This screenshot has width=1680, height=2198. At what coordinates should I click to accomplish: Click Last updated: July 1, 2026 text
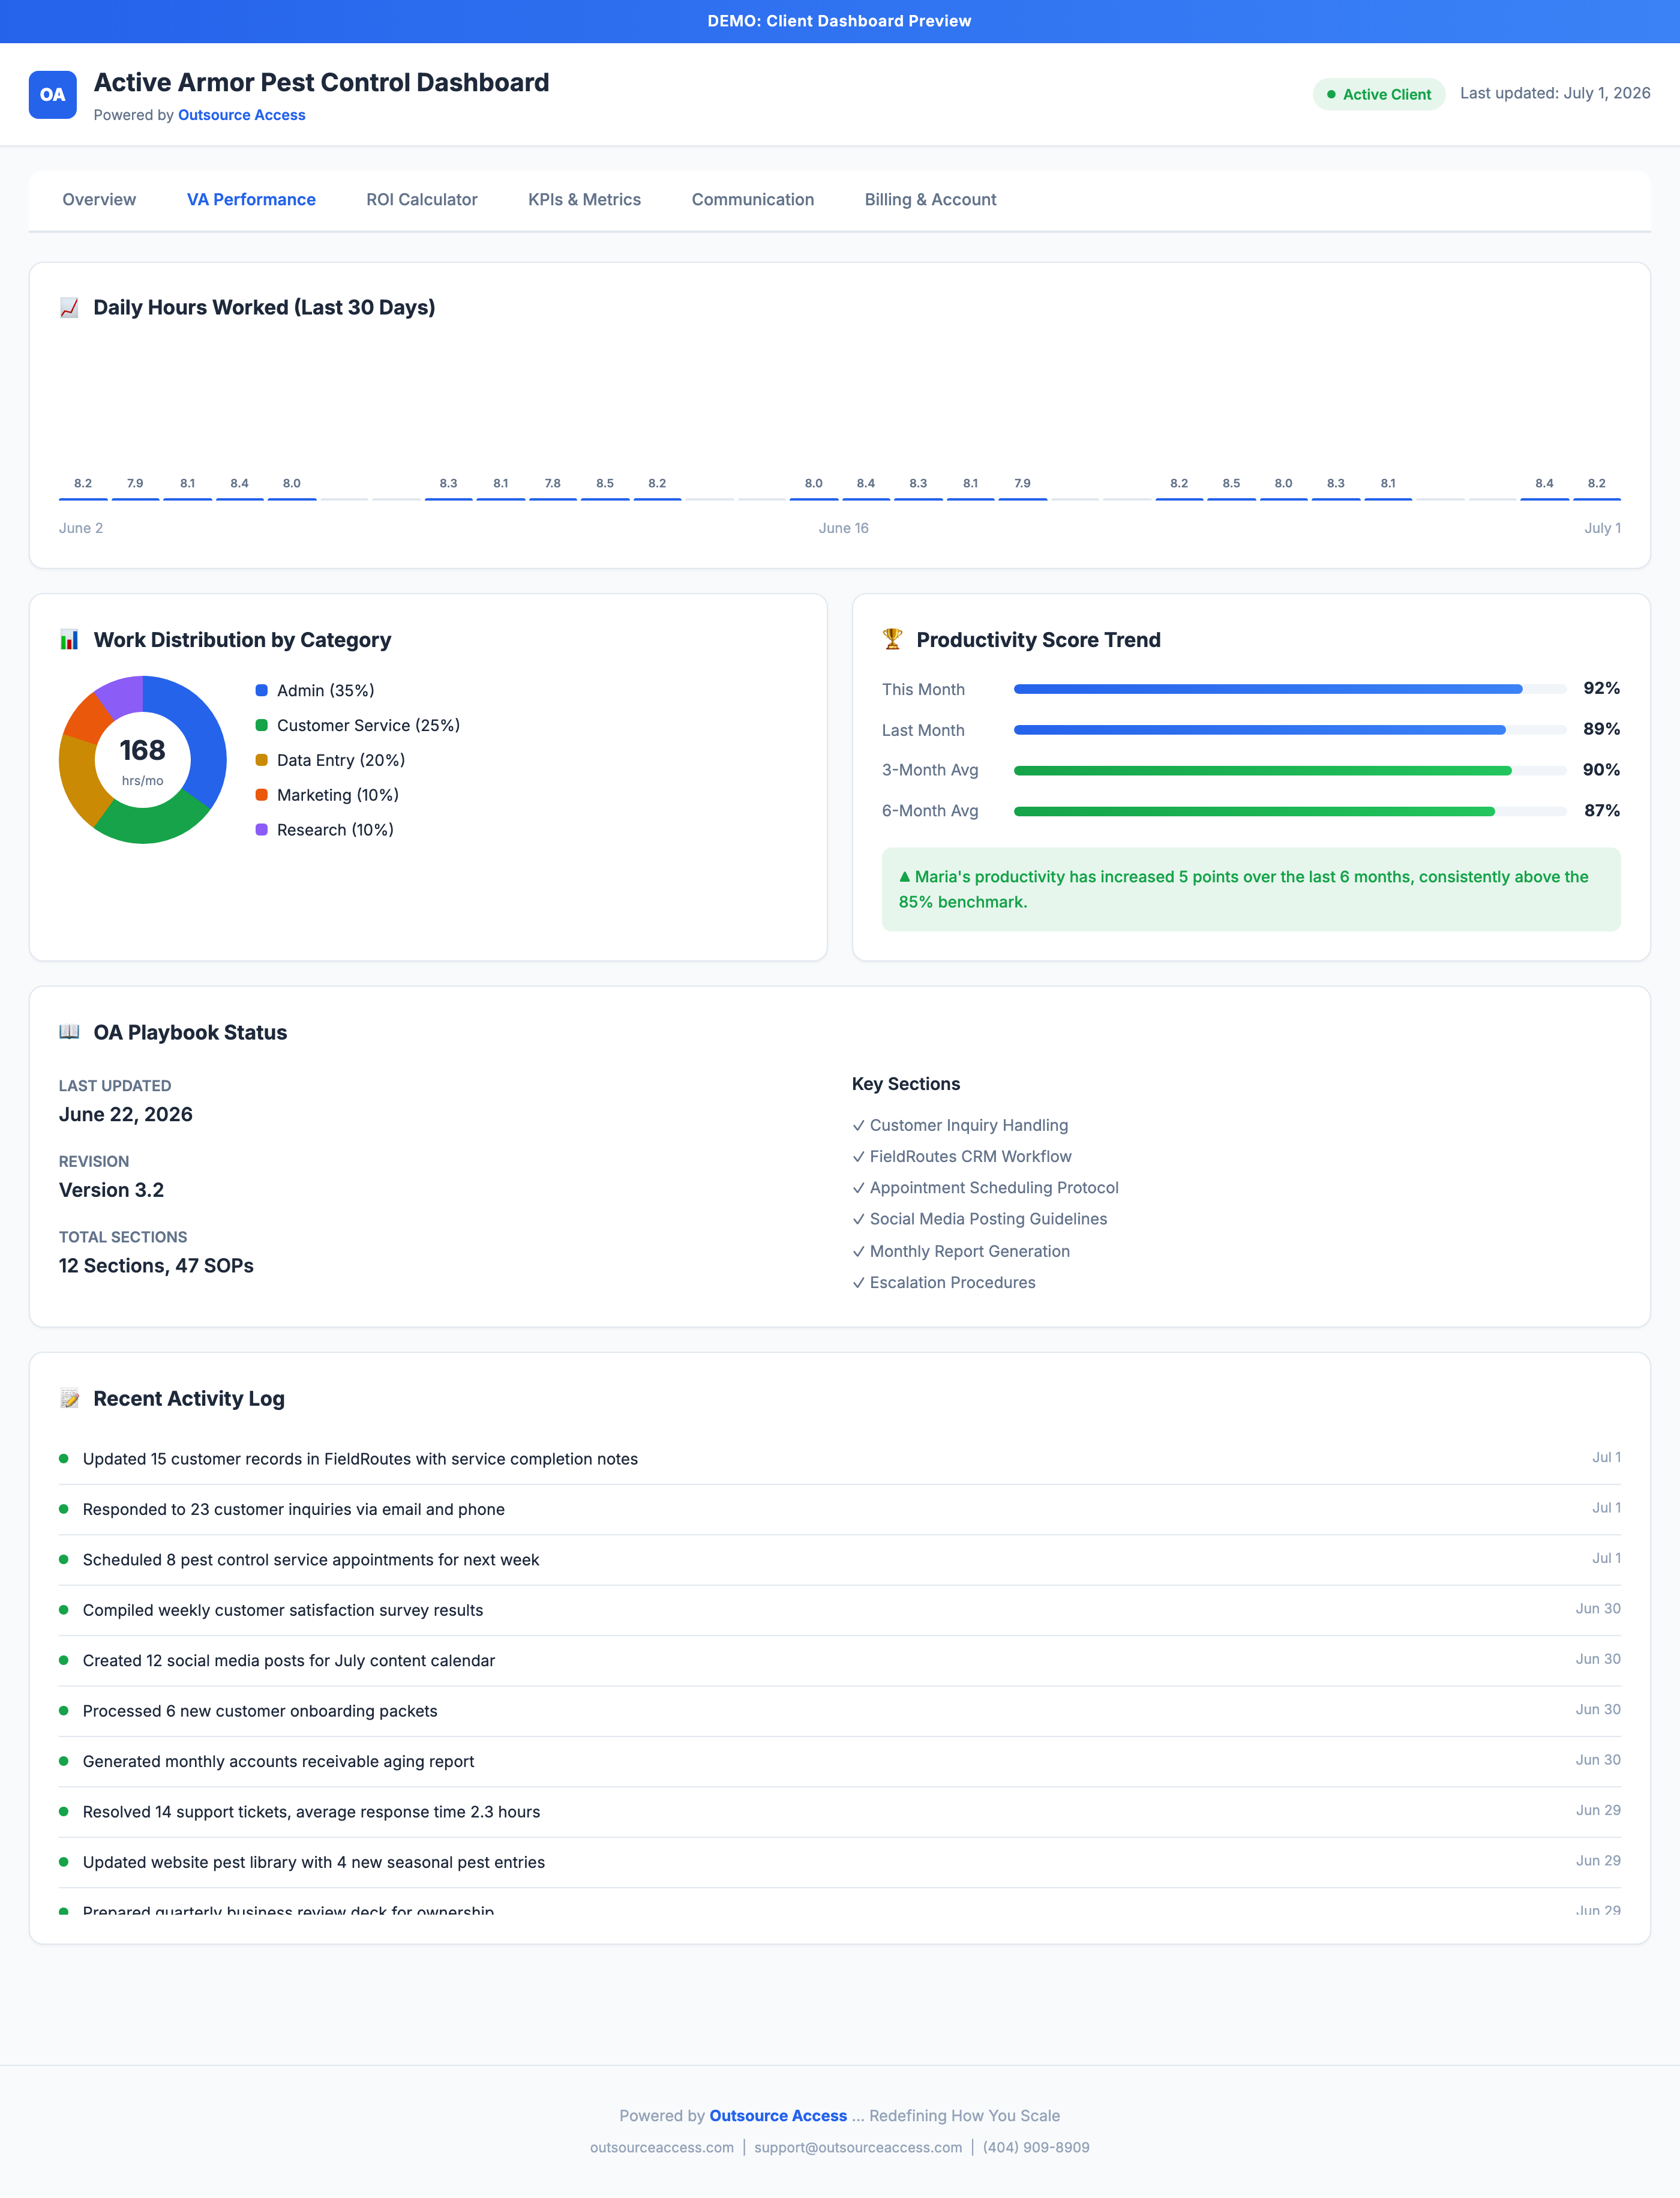click(x=1555, y=93)
